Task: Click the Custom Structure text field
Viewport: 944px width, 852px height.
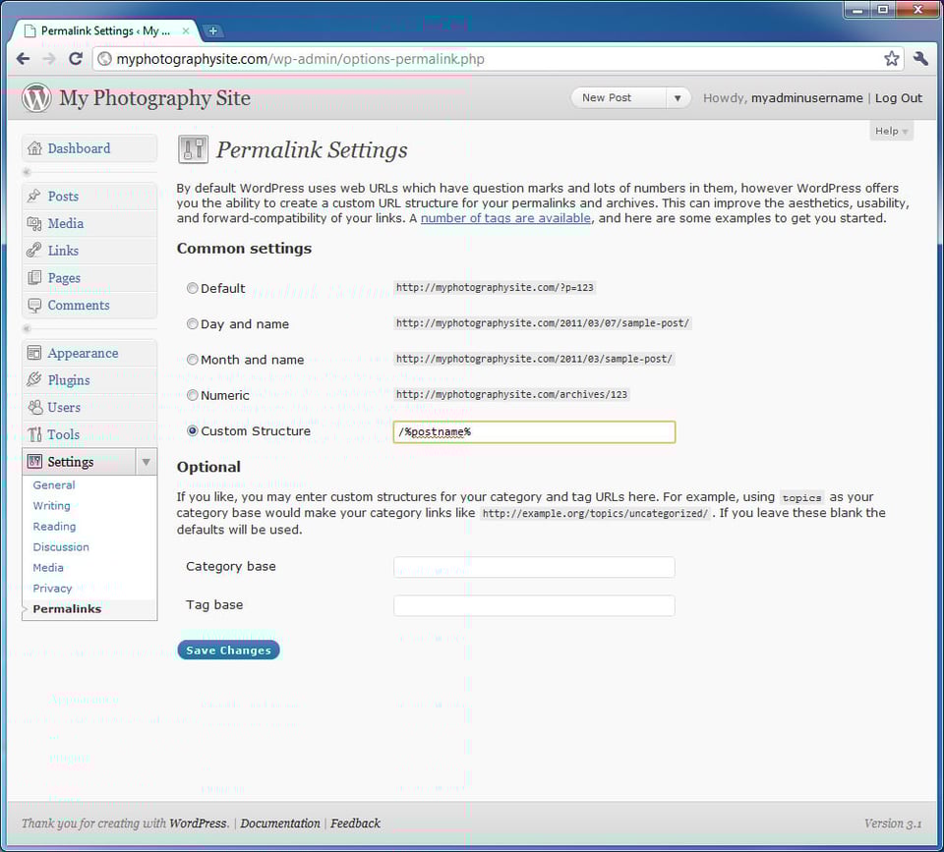Action: coord(534,432)
